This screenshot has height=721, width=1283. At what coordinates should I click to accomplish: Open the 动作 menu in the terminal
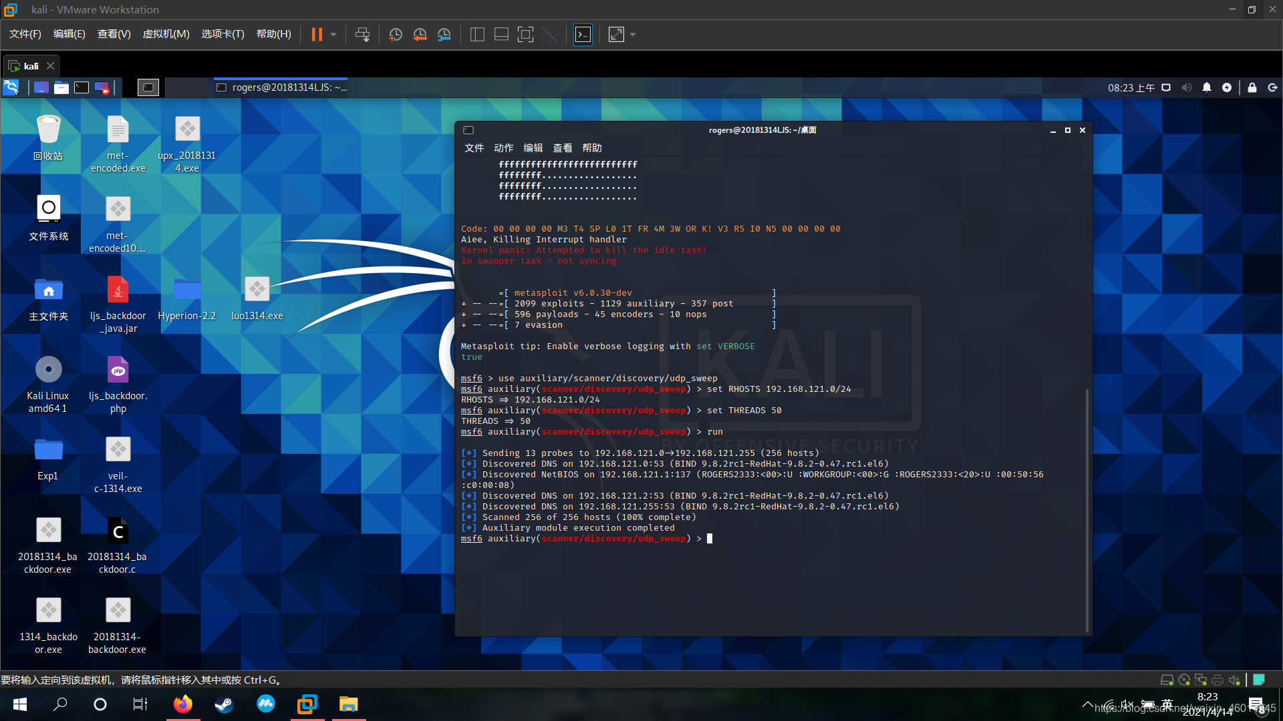504,148
